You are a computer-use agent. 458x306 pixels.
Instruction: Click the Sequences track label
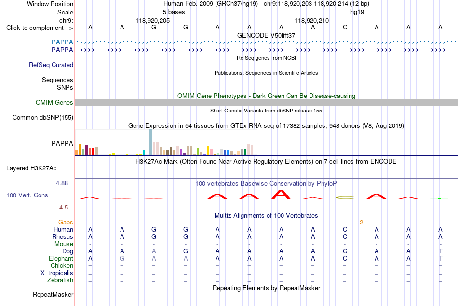pyautogui.click(x=57, y=80)
